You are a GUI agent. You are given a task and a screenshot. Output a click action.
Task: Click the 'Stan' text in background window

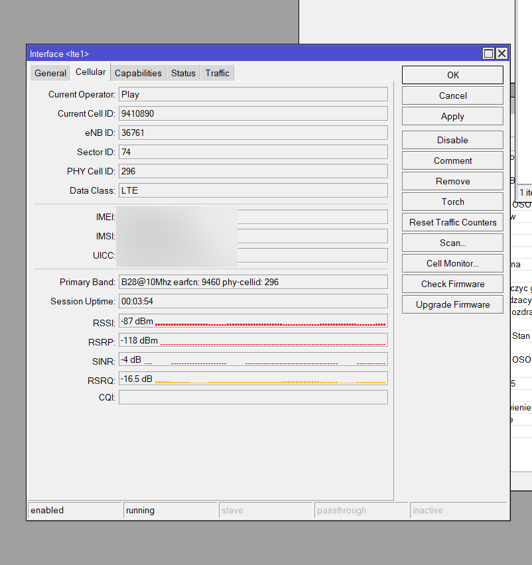pyautogui.click(x=521, y=336)
